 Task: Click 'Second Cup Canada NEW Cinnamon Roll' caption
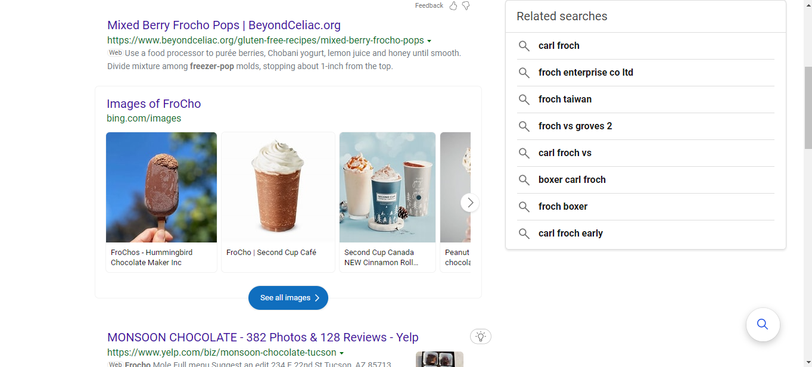pyautogui.click(x=381, y=257)
